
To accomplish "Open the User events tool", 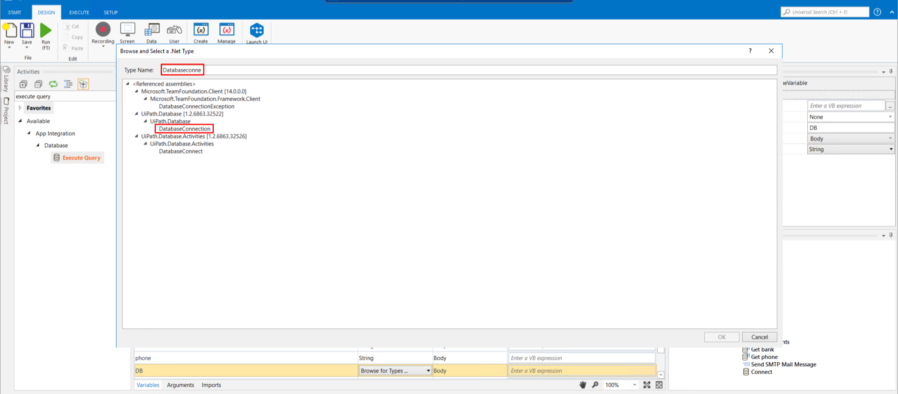I will point(174,30).
